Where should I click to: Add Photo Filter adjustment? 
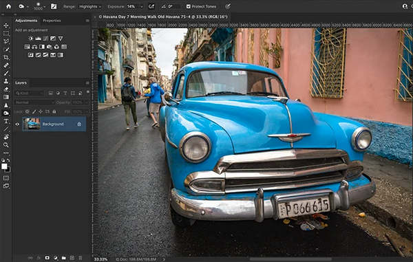click(49, 47)
